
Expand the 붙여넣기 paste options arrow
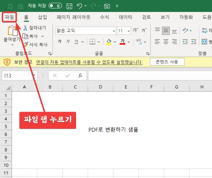12,45
